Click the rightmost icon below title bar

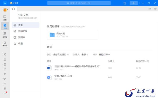coord(155,9)
